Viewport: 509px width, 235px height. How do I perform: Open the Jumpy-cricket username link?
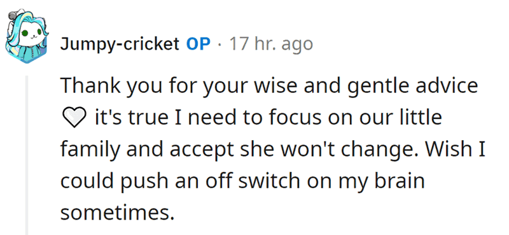pos(120,45)
